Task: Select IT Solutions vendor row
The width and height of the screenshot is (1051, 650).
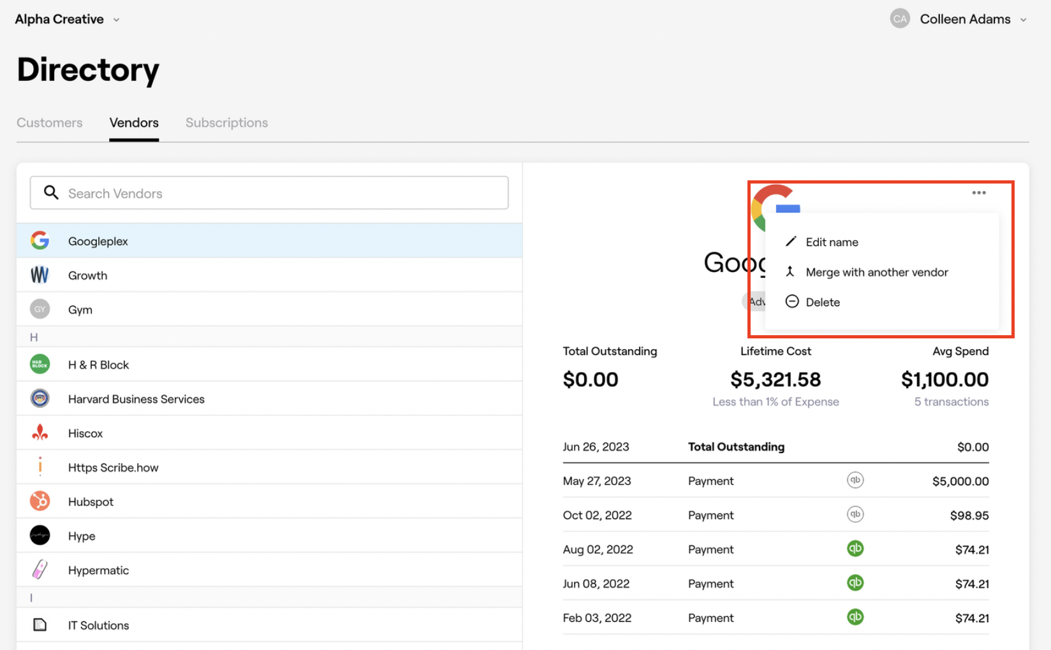Action: coord(269,625)
